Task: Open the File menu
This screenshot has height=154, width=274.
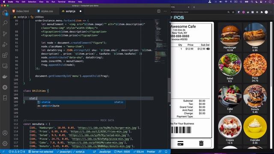Action: pyautogui.click(x=17, y=2)
